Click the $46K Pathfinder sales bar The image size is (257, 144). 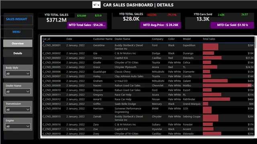(x=216, y=99)
